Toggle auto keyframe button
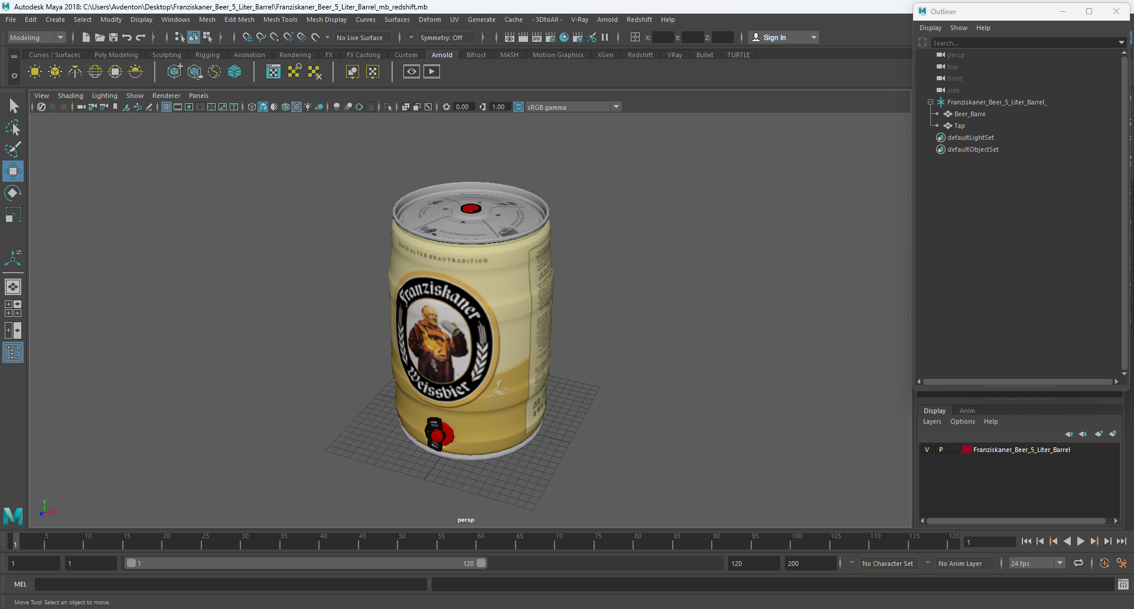This screenshot has width=1134, height=609. [x=1104, y=563]
